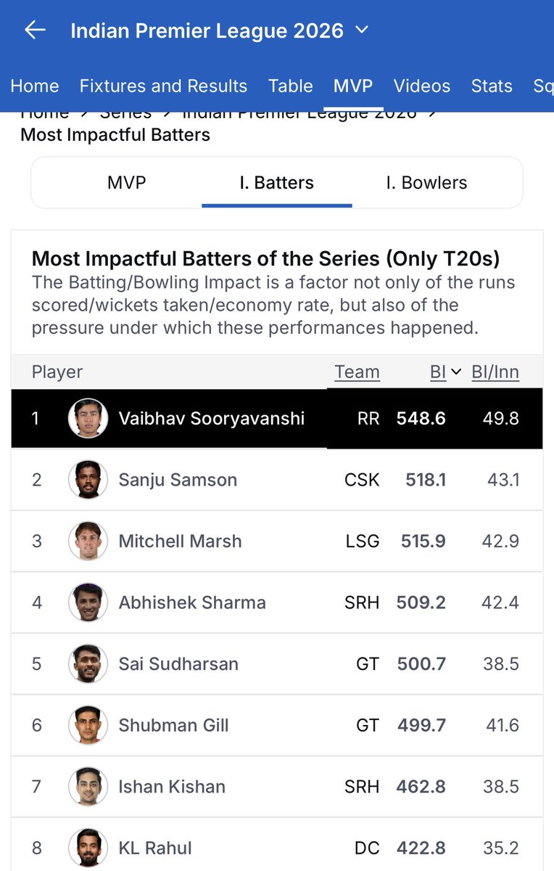Sort by the BI column arrow
The width and height of the screenshot is (554, 871).
(x=456, y=372)
